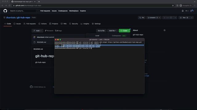Screen dimensions: 197x110
Task: Select the Projects repository tab
Action: (x=54, y=24)
